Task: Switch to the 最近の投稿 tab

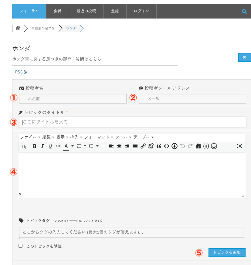Action: (86, 11)
